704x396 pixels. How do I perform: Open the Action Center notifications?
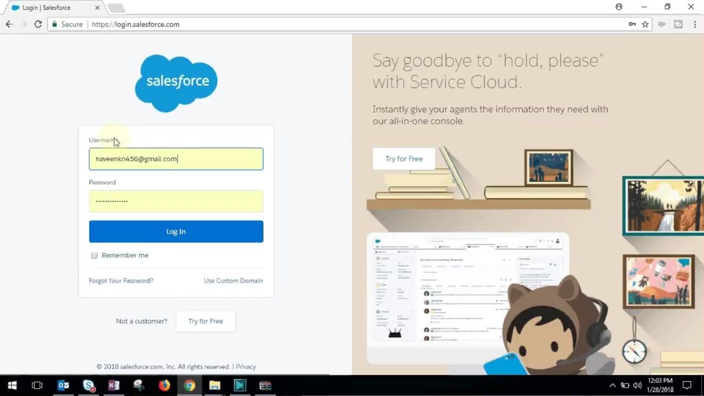(x=687, y=386)
